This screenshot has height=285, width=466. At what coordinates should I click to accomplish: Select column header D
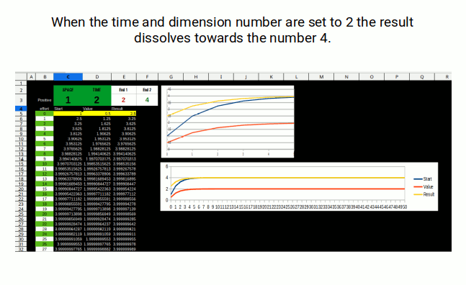coord(97,77)
